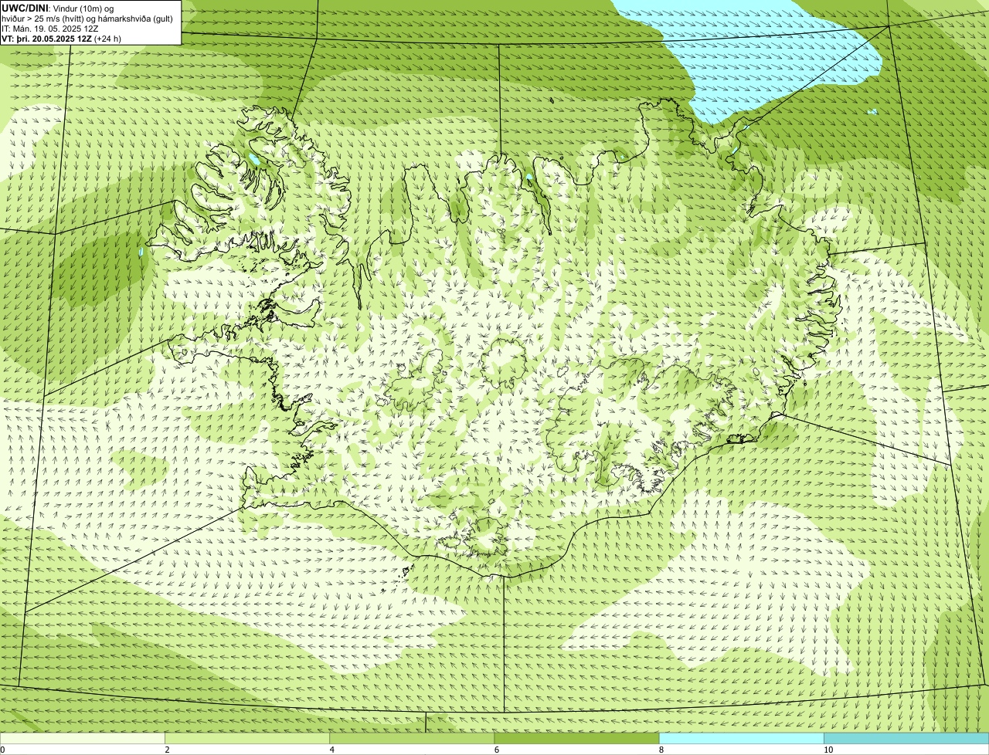Select the teal colorbar segment above 10 m/s
The image size is (989, 755).
pos(906,738)
